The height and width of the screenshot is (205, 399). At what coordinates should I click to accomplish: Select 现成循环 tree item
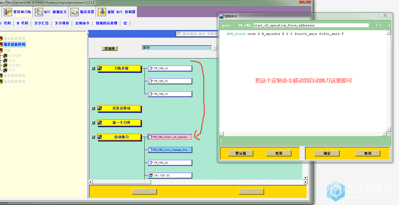(15, 65)
